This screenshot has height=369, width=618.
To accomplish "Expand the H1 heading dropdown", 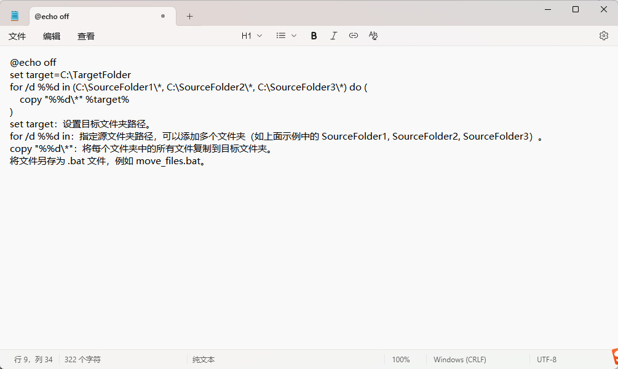I will 252,36.
